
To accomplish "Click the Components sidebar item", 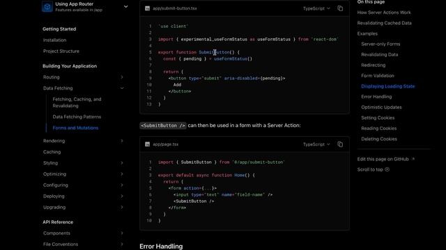I will 56,233.
